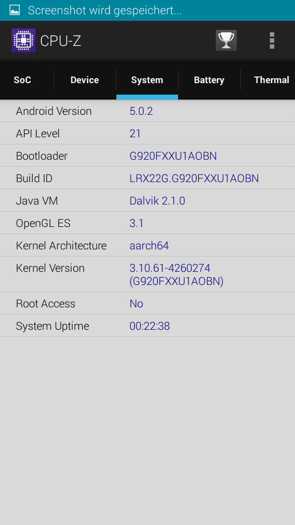The height and width of the screenshot is (525, 295).
Task: Tap the CPU-Z app logo icon
Action: coord(23,40)
